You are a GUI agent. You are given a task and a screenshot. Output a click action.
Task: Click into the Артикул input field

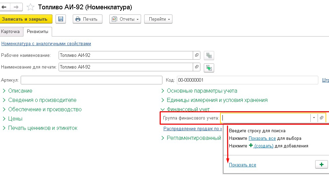click(x=91, y=80)
